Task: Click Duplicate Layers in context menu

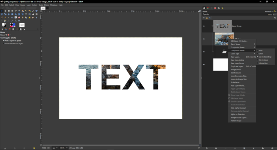Action: pos(242,66)
